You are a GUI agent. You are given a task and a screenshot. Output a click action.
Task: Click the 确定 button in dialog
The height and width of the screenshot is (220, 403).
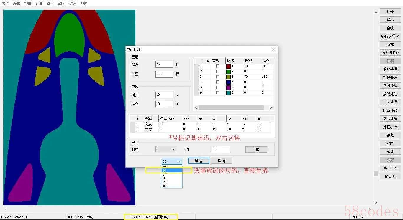coord(199,161)
